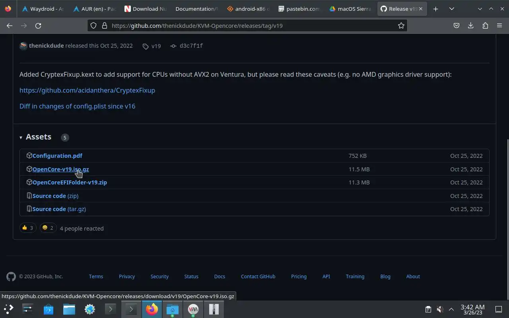Open the v19 tag link

[x=152, y=46]
